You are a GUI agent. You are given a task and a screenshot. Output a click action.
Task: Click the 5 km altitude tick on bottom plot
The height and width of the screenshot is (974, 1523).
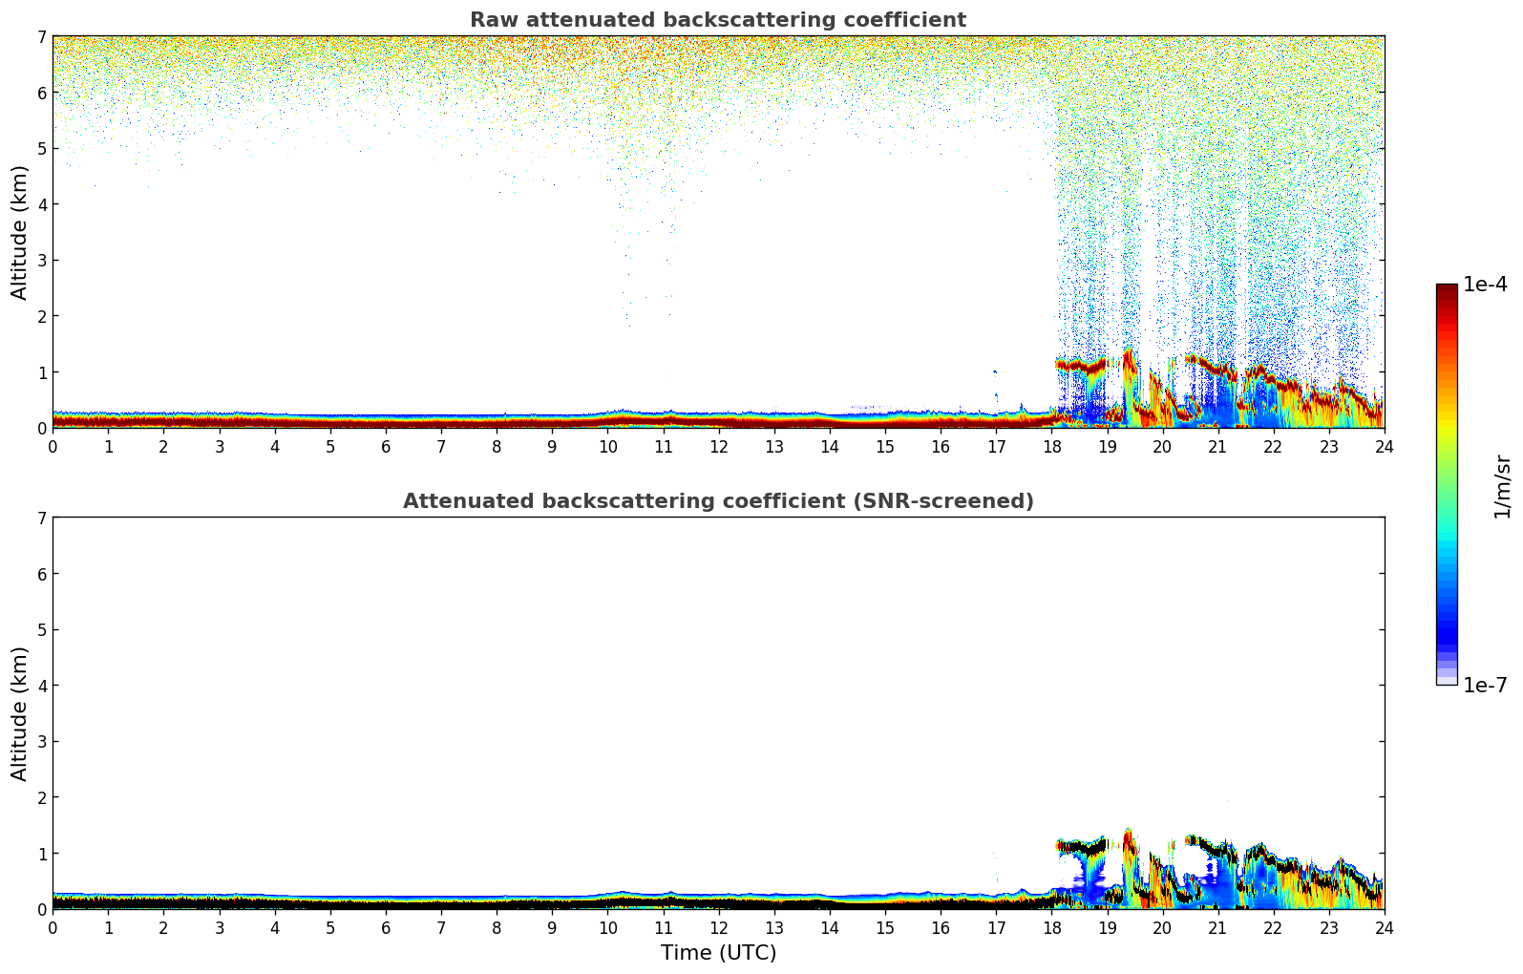coord(41,629)
